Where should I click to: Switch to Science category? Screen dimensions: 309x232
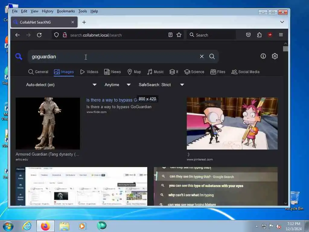[x=194, y=72]
